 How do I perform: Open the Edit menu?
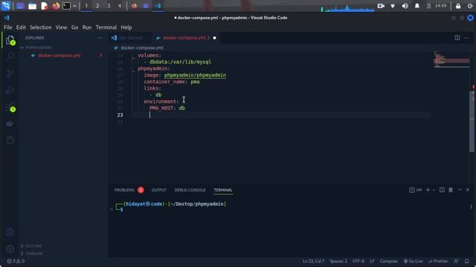pos(21,27)
